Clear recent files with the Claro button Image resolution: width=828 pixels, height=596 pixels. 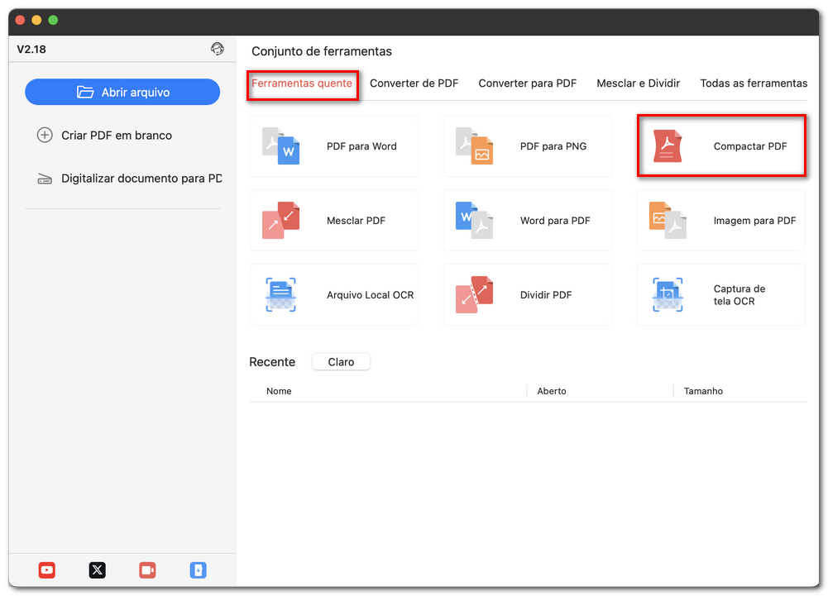341,361
